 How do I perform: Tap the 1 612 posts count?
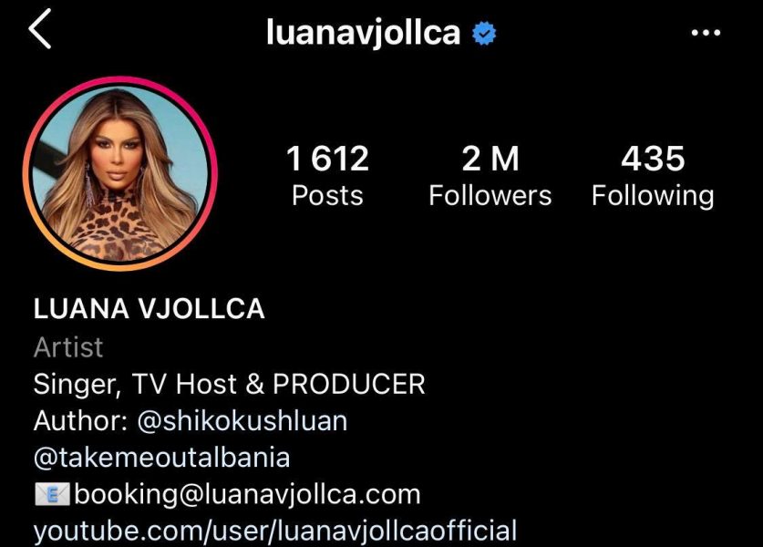coord(327,159)
